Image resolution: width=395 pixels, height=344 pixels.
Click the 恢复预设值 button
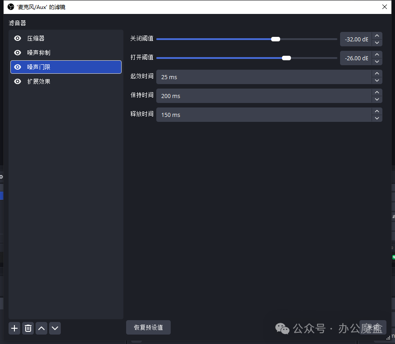pyautogui.click(x=148, y=327)
